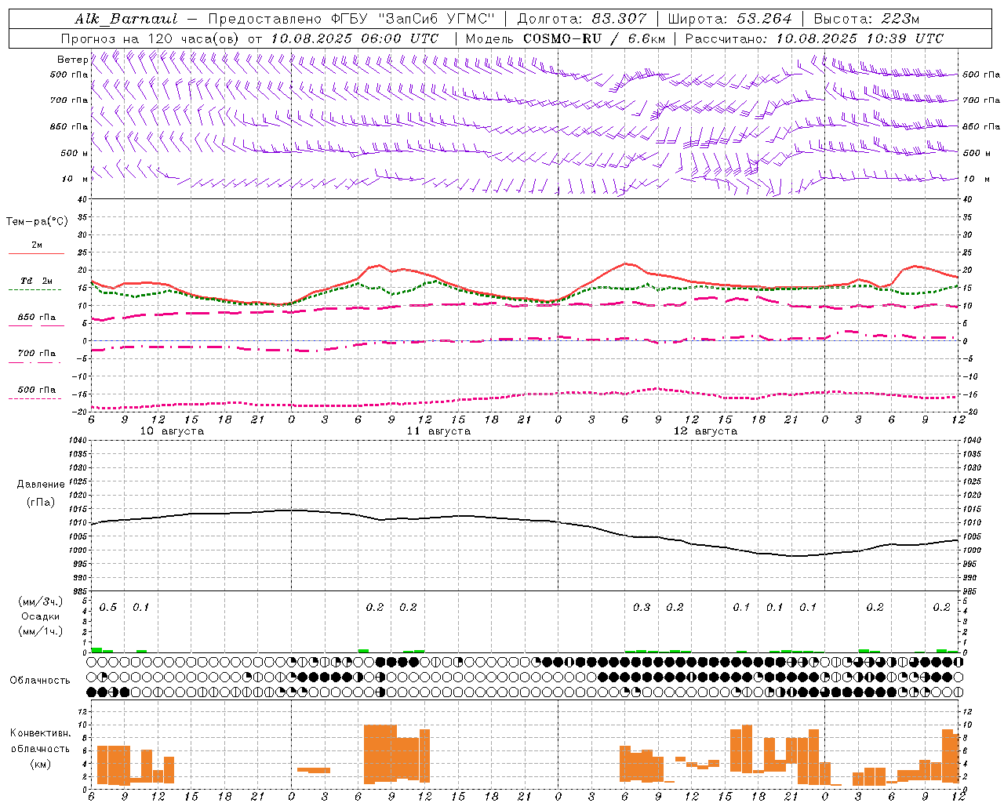
Task: Click 1040 on the left pressure axis
Action: tap(76, 440)
